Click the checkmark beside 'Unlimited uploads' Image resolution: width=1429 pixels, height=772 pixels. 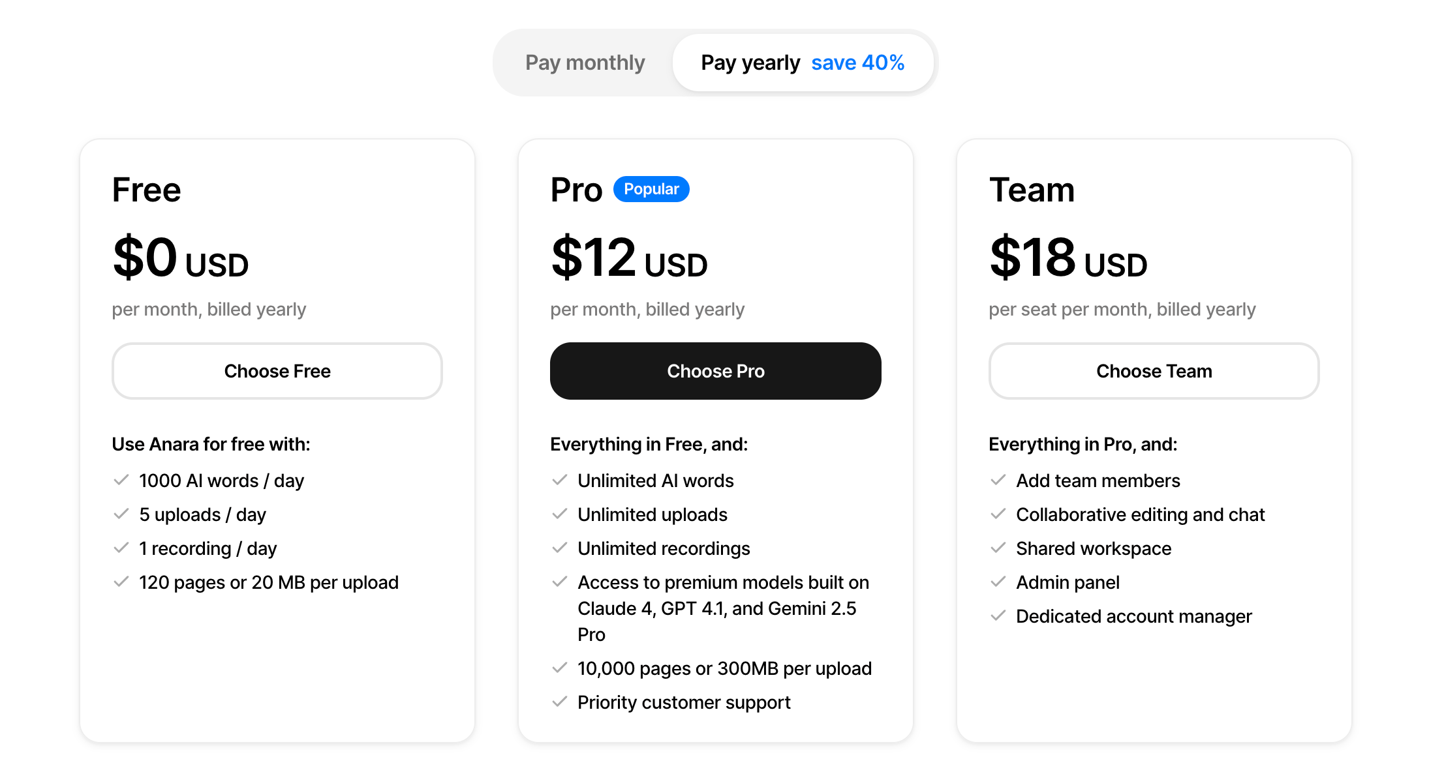[560, 514]
